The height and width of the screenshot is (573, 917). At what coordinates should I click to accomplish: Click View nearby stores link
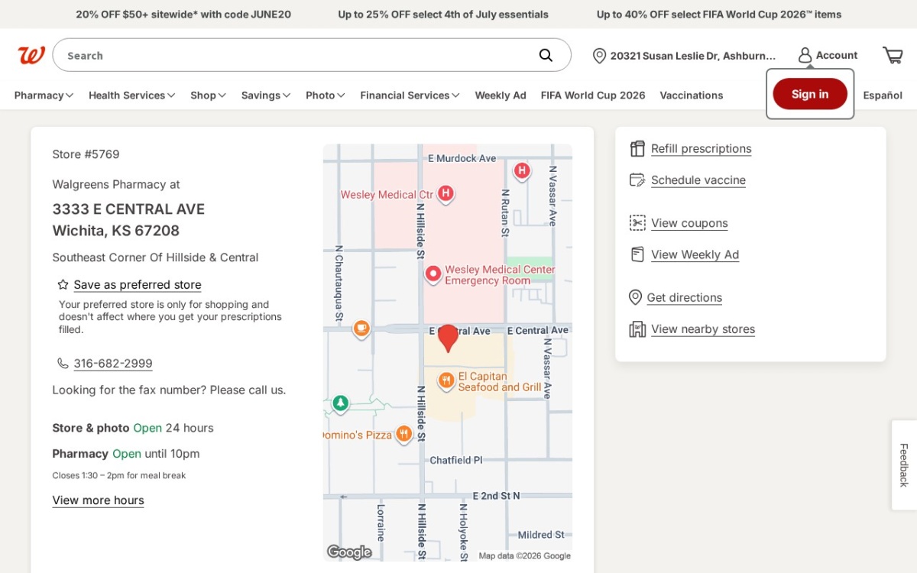coord(703,329)
